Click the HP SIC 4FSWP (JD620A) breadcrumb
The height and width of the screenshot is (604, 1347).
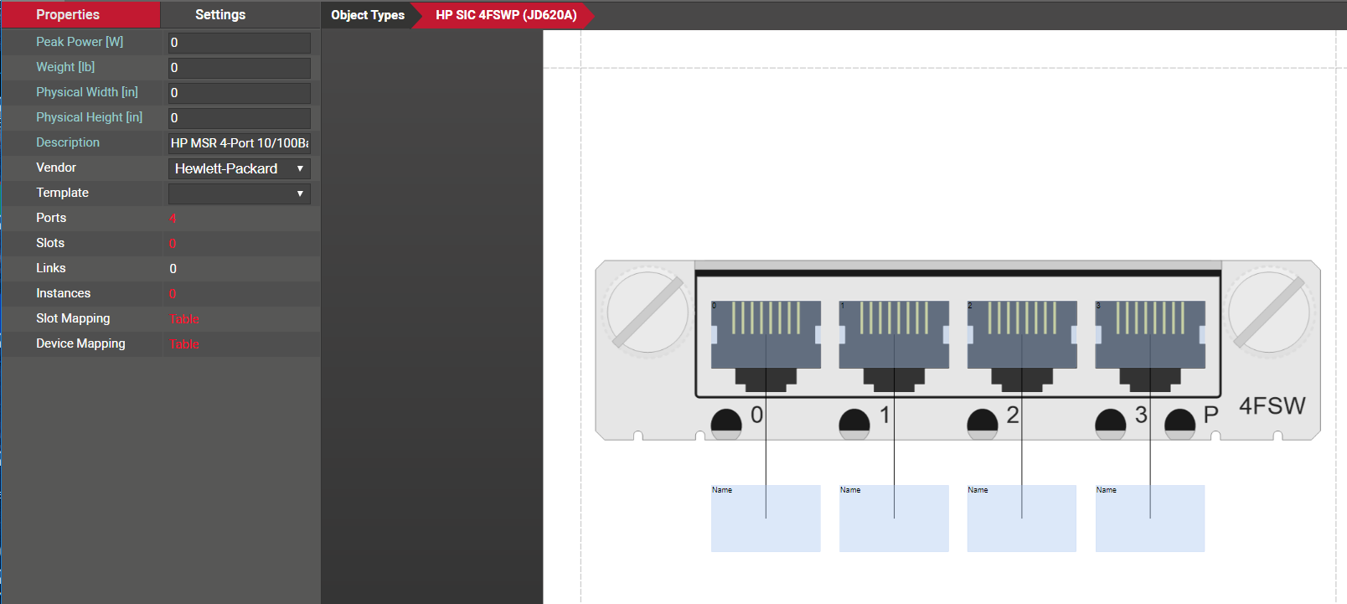click(506, 15)
